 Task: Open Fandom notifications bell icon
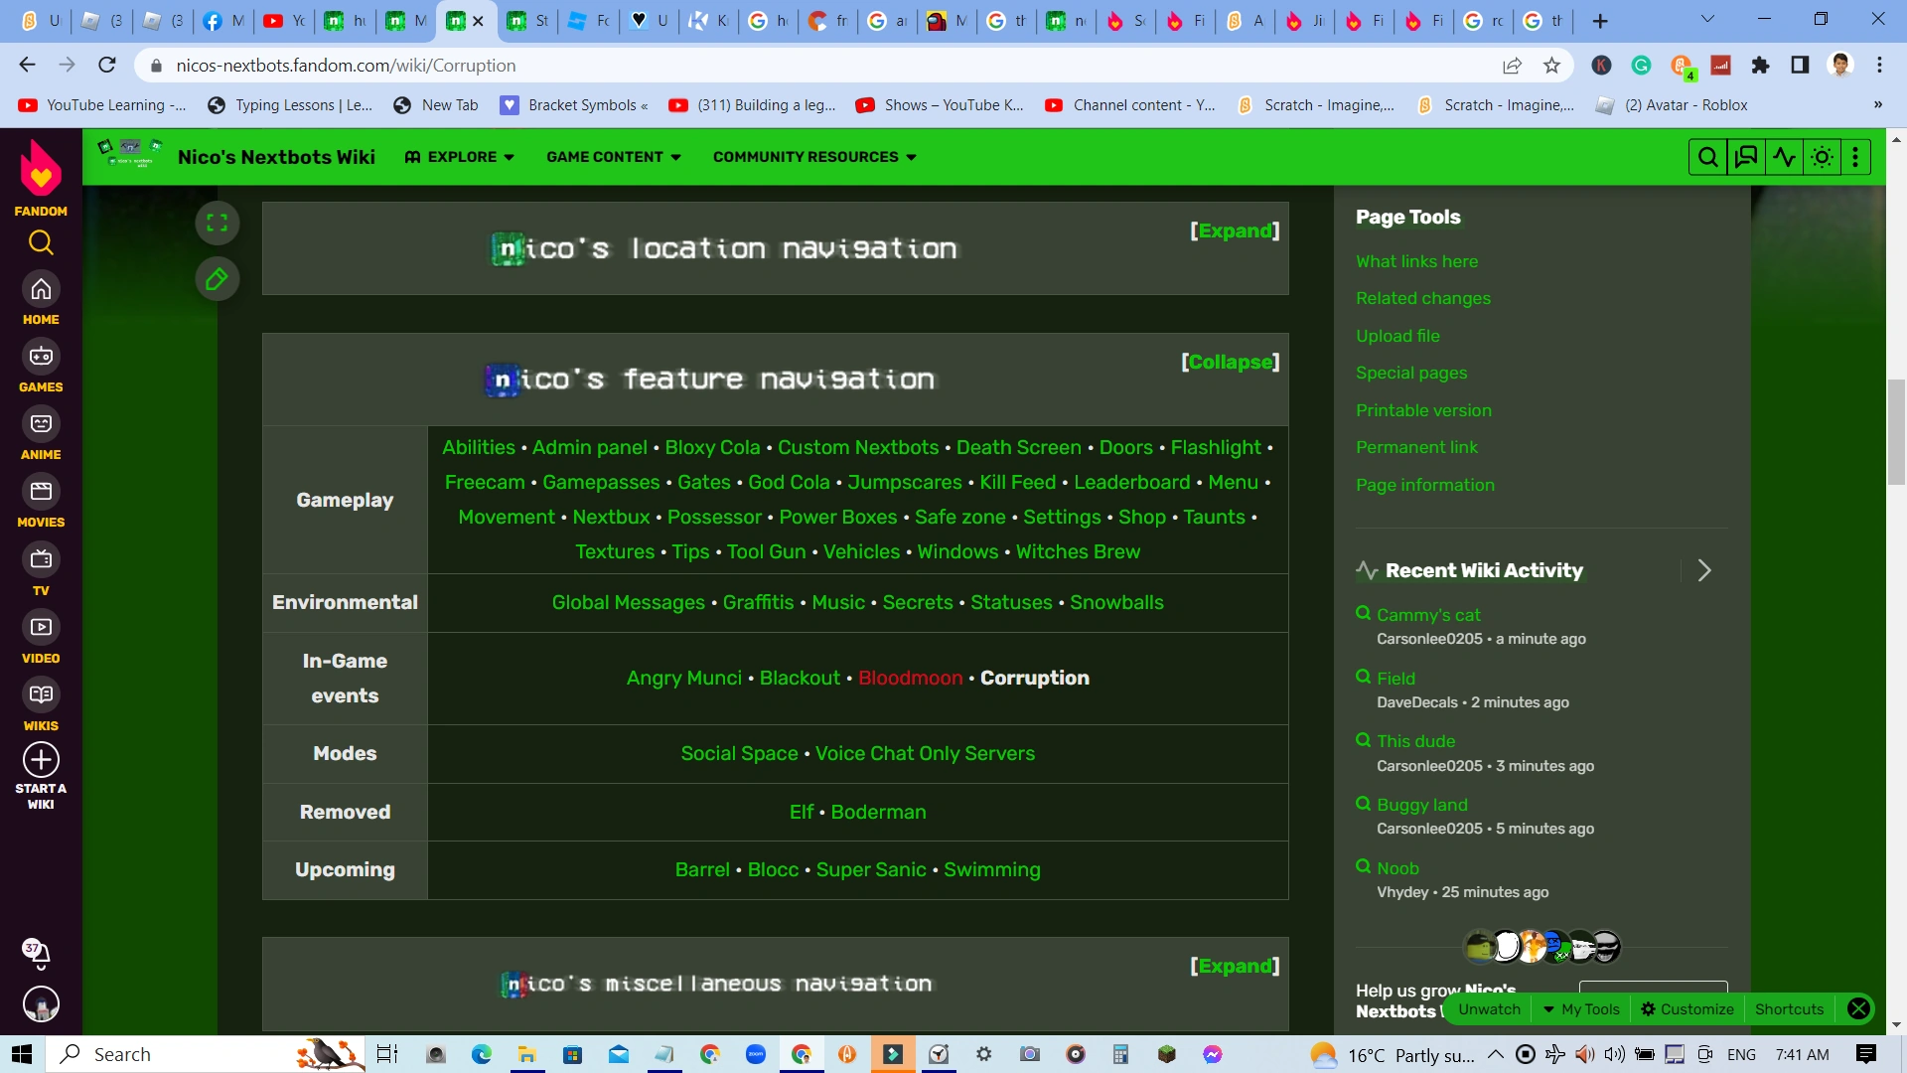pyautogui.click(x=40, y=954)
